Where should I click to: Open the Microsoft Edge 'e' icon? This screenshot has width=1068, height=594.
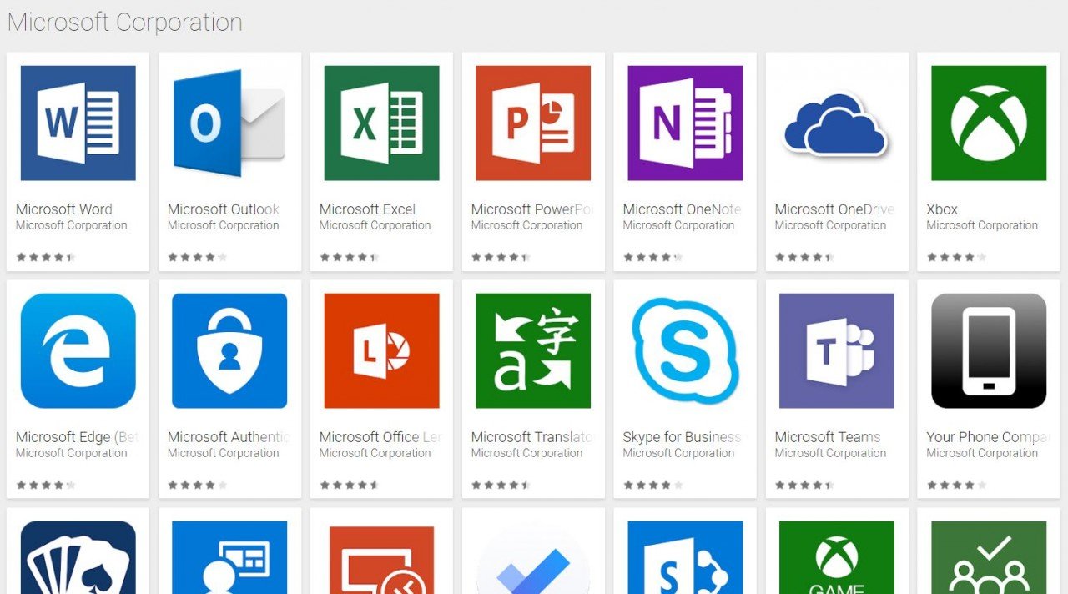tap(78, 350)
